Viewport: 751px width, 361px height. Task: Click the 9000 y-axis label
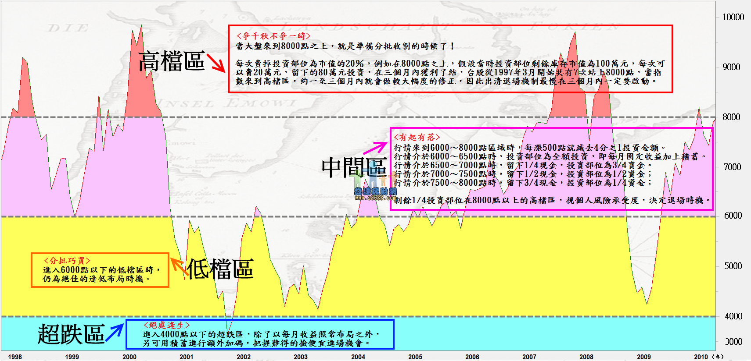click(x=731, y=67)
